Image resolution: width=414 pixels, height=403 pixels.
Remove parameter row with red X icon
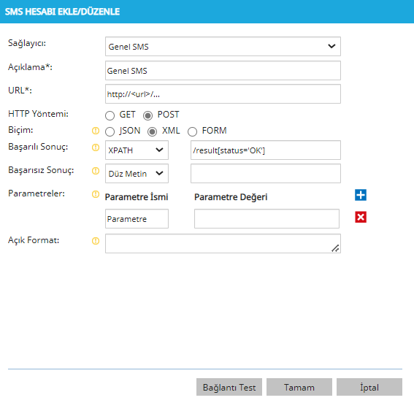point(361,218)
